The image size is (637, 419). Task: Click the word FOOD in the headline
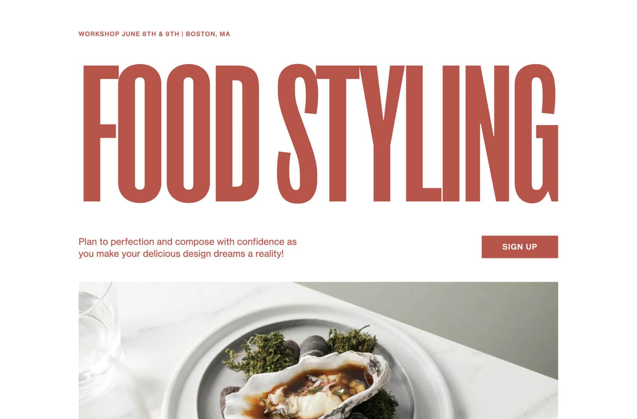172,133
